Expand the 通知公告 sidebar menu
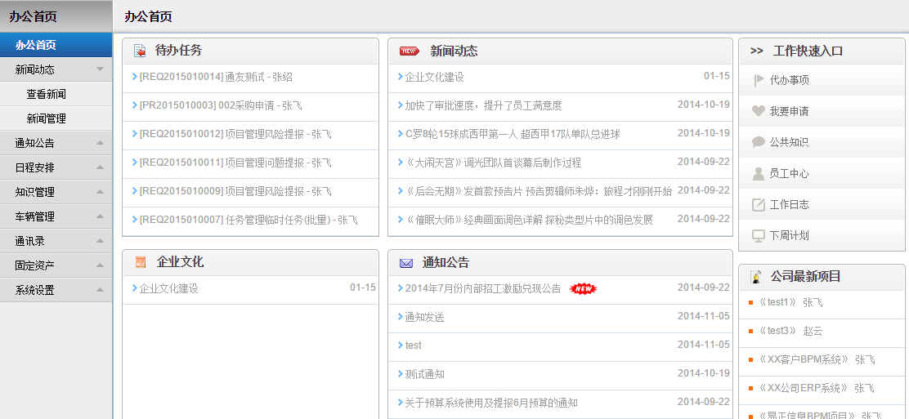 coord(100,143)
